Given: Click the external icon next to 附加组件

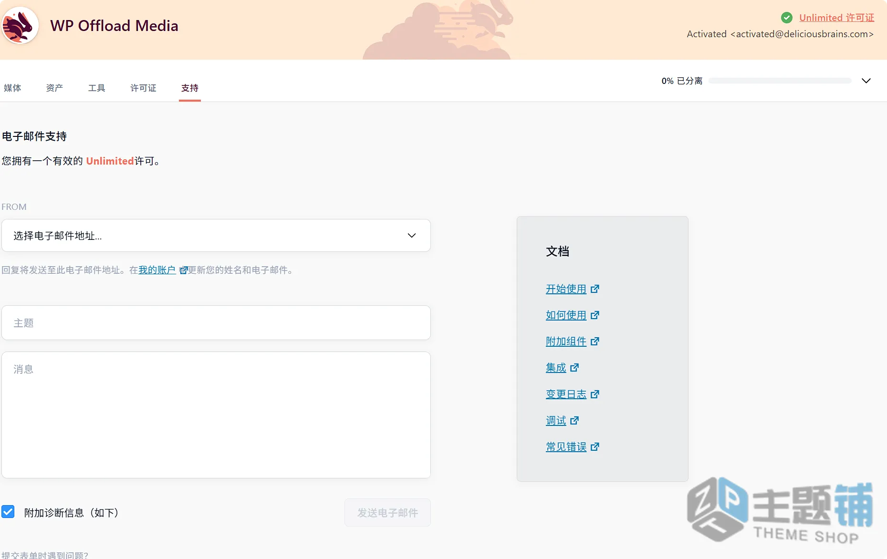Looking at the screenshot, I should [x=595, y=341].
